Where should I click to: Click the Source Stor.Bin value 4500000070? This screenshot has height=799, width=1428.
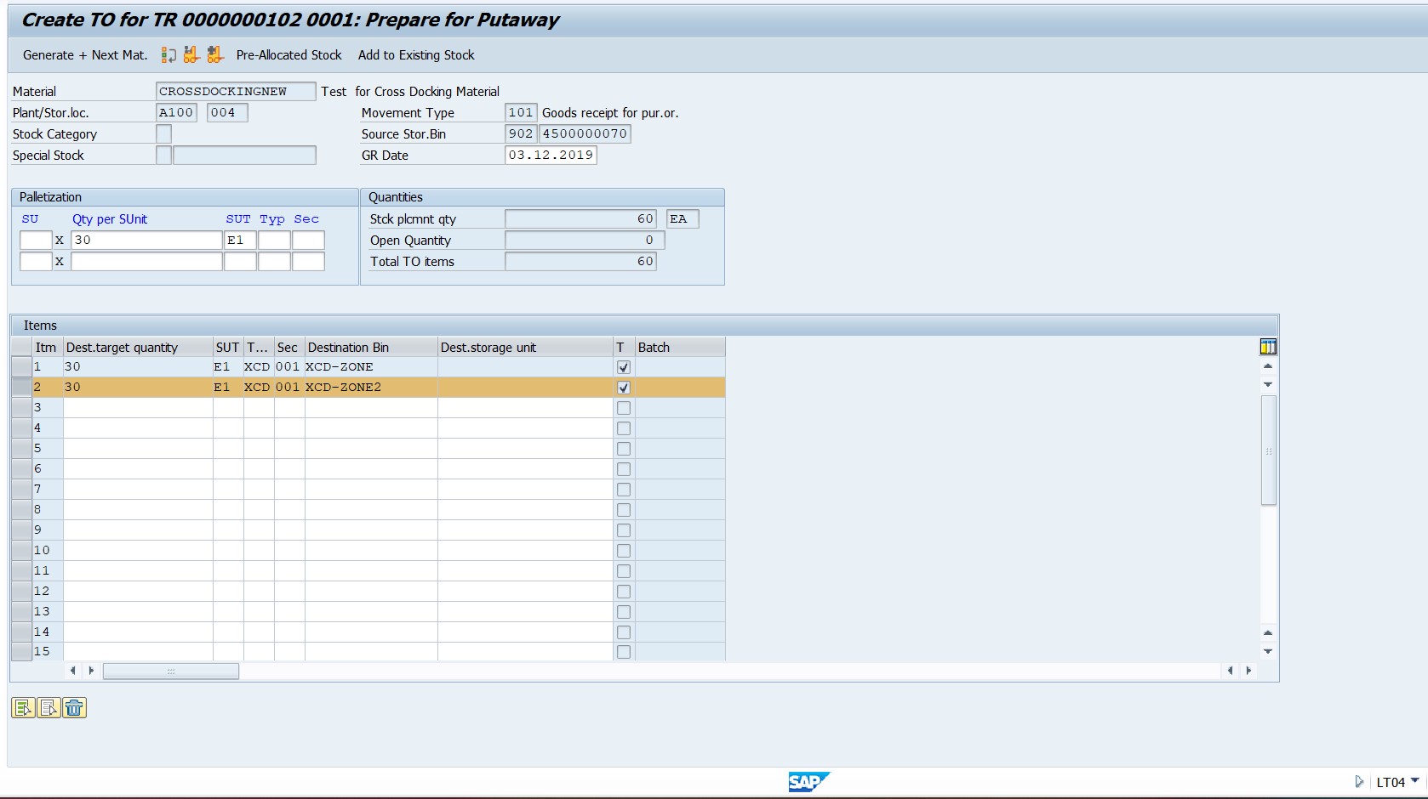click(x=585, y=134)
